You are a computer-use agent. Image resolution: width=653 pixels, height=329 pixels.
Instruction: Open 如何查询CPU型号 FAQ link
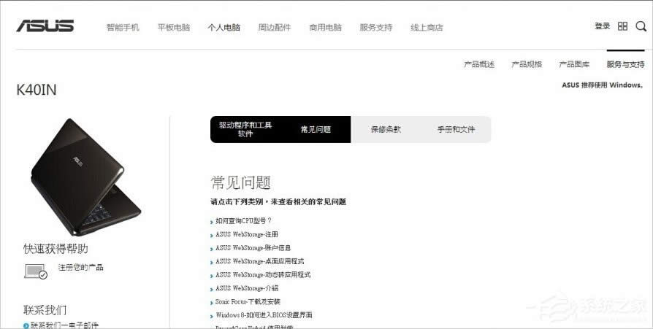[x=244, y=221]
